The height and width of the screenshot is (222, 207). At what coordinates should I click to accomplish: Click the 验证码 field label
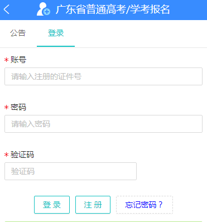click(22, 155)
